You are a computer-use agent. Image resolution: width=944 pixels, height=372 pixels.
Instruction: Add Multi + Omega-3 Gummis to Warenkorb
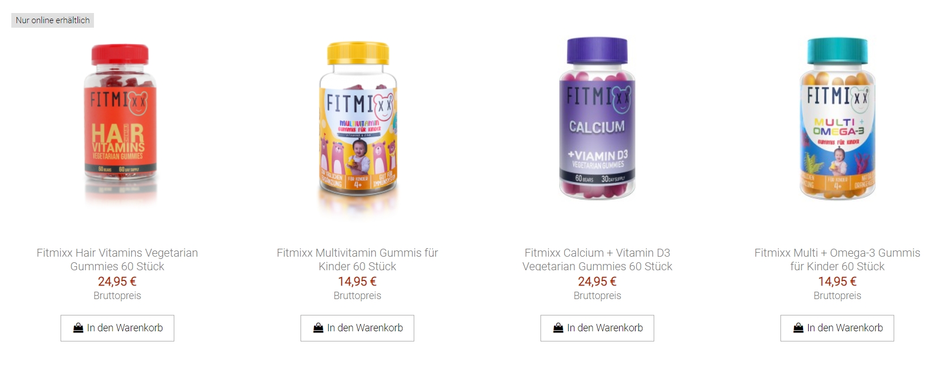coord(837,328)
